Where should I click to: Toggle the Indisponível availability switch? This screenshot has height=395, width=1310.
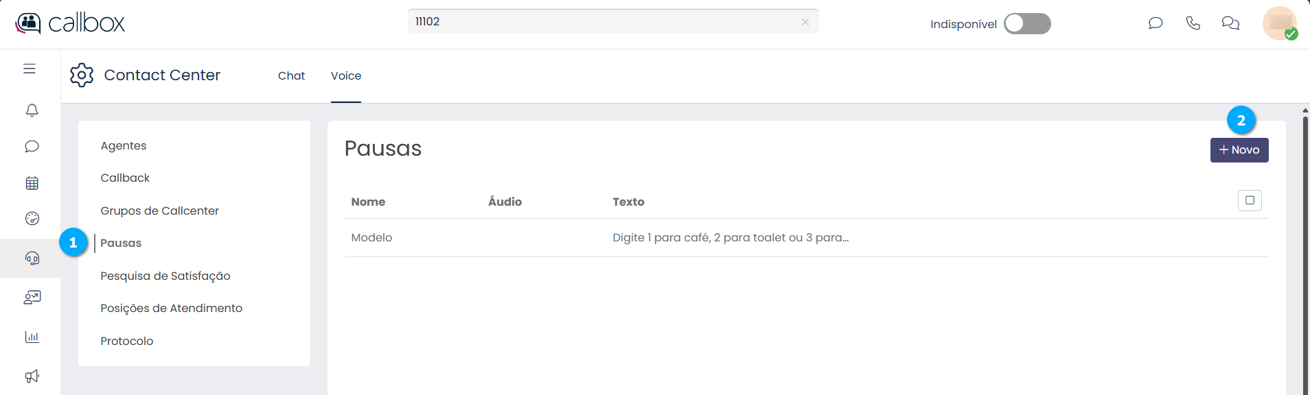[1026, 24]
